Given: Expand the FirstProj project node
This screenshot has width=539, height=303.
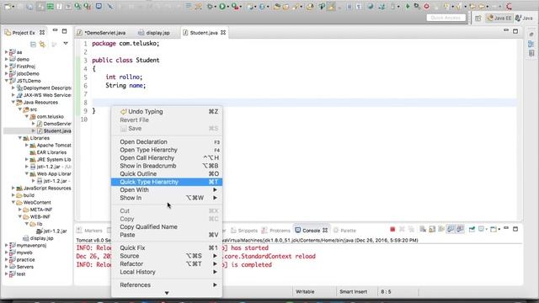Looking at the screenshot, I should (x=6, y=66).
